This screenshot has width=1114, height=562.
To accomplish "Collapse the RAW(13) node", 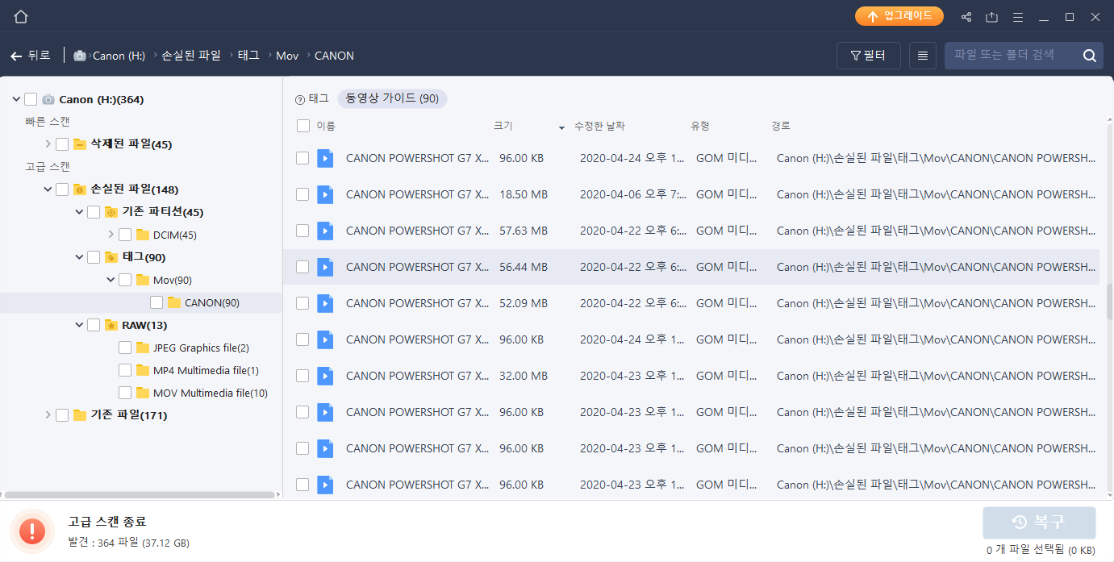I will [79, 325].
